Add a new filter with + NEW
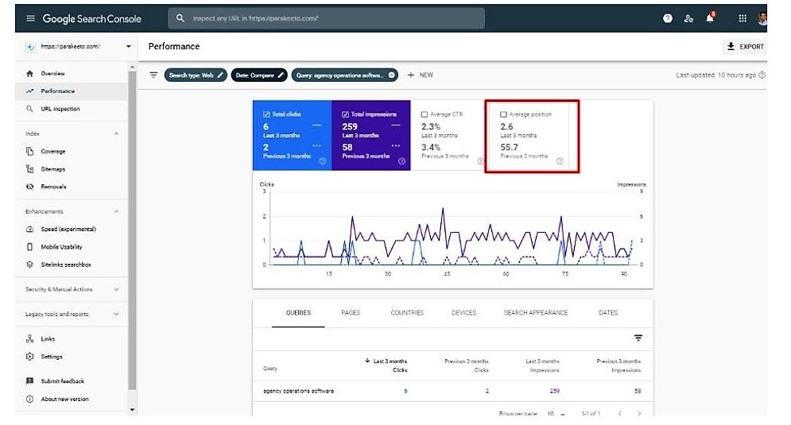791x425 pixels. coord(421,75)
